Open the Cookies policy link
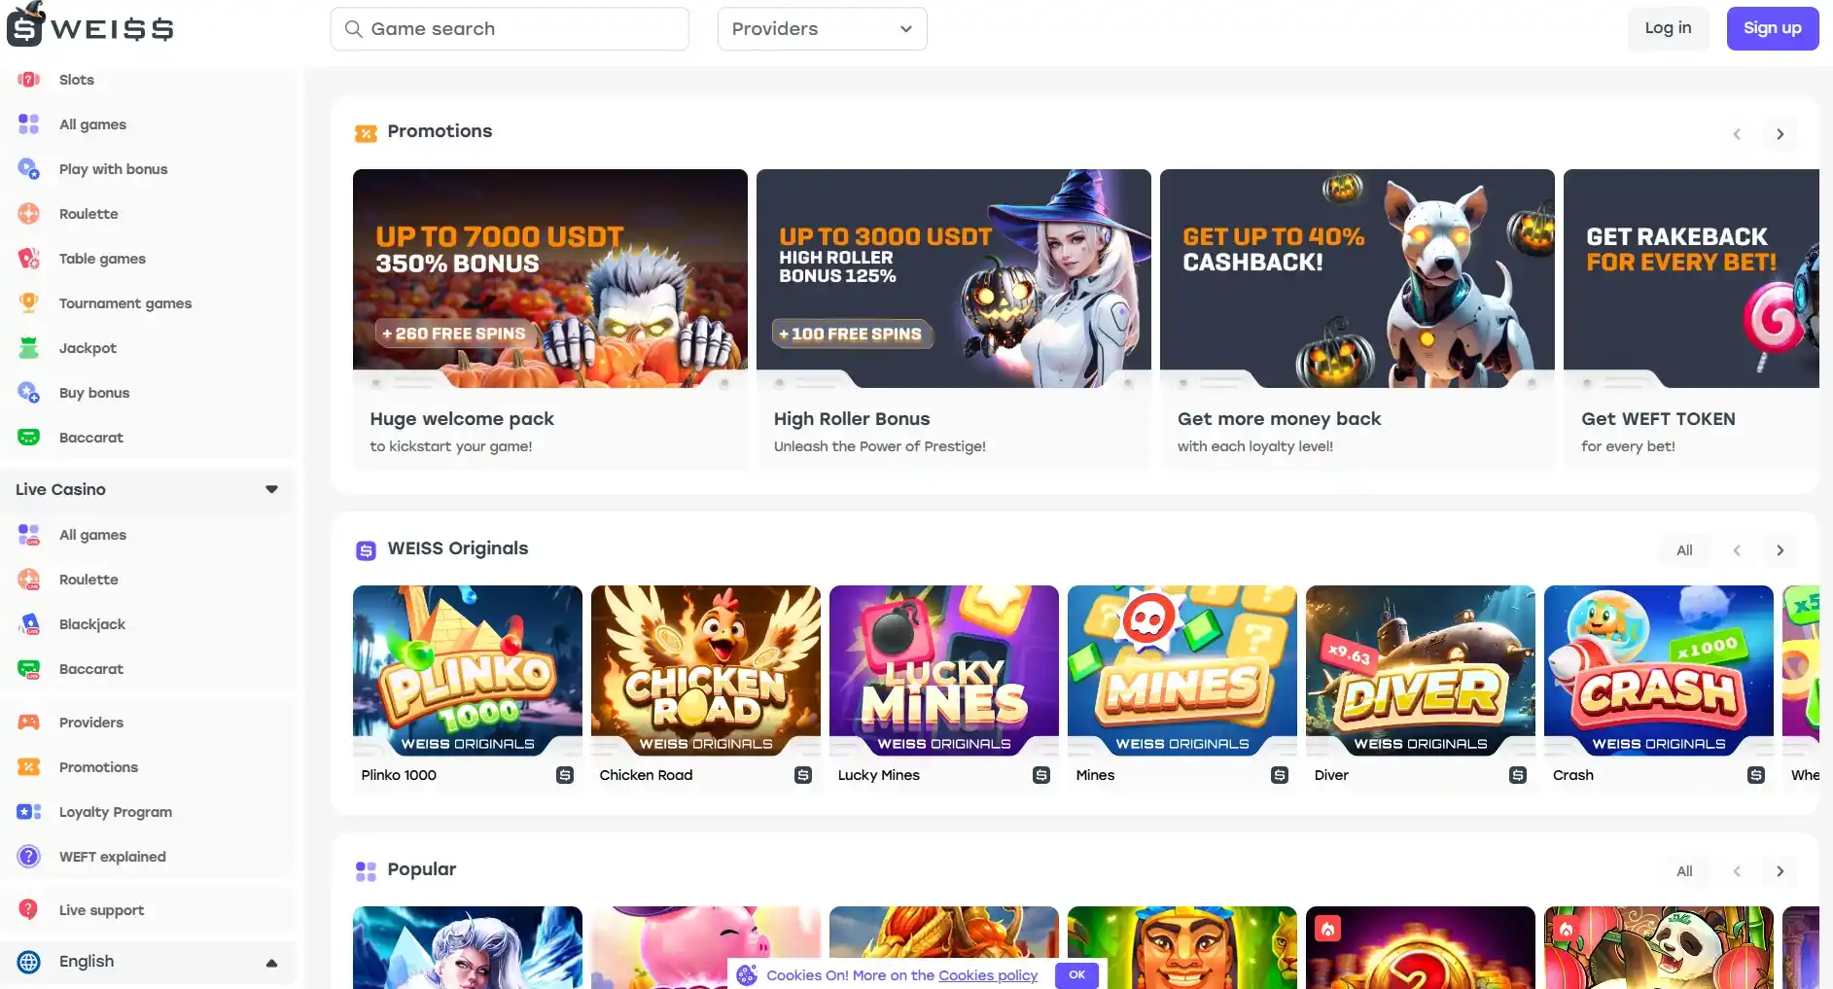The height and width of the screenshot is (989, 1833). [987, 975]
